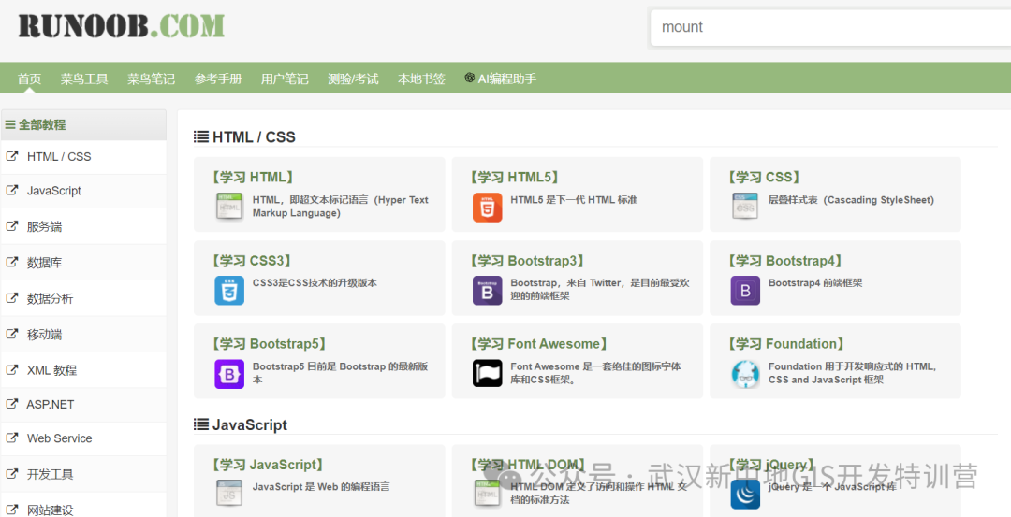Viewport: 1011px width, 517px height.
Task: Click the 【学习 CSS3】 card title
Action: 252,261
